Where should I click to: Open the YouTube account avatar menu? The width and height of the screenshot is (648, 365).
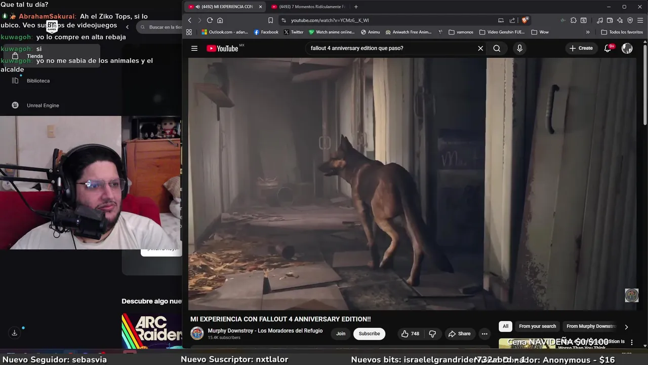point(627,48)
